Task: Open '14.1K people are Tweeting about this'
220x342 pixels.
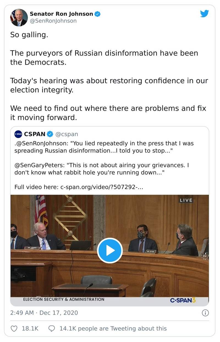Action: click(x=113, y=328)
